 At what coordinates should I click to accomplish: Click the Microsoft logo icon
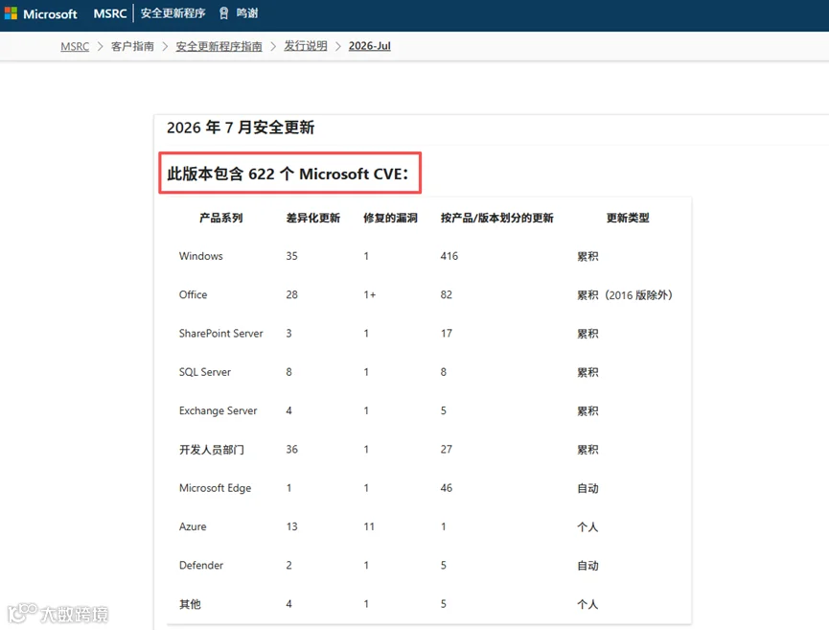point(12,13)
